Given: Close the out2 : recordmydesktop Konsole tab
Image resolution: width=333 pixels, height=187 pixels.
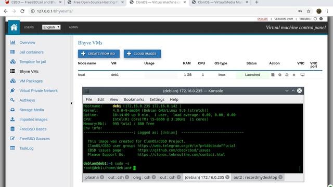Looking at the screenshot, I should (280, 177).
